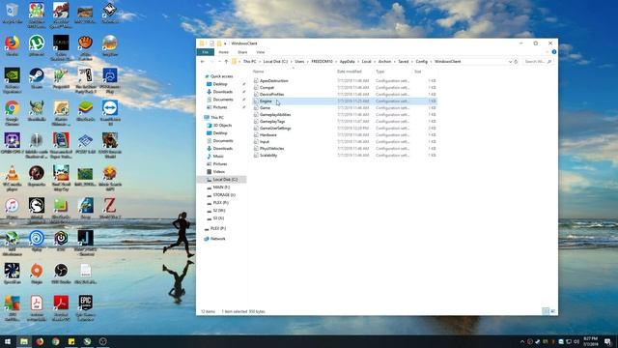Select the SpeedFan desktop shortcut
618x348 pixels.
pos(12,274)
